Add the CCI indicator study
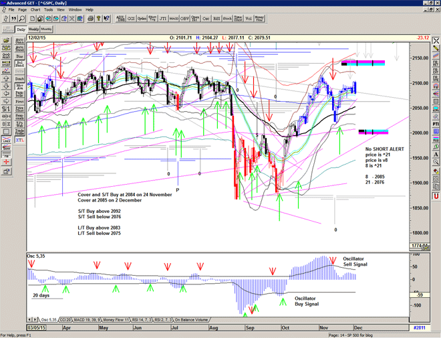 (131, 19)
